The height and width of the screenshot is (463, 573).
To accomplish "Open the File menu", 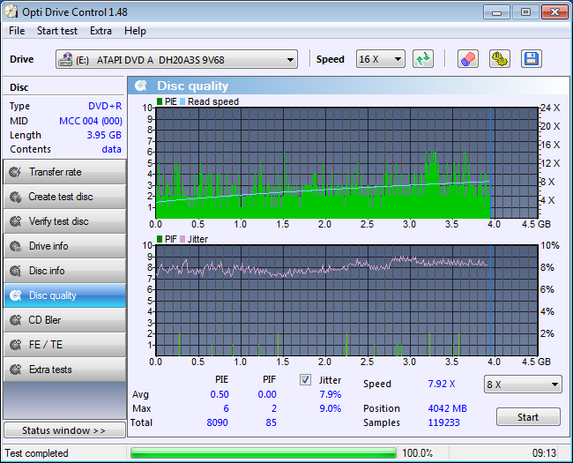I will (17, 31).
